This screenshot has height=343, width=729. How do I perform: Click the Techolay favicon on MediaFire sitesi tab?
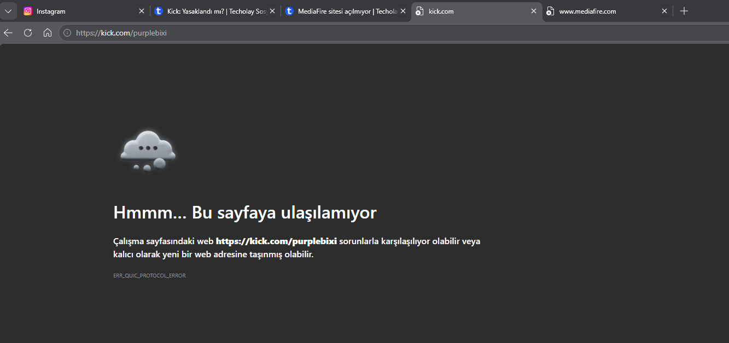(289, 11)
